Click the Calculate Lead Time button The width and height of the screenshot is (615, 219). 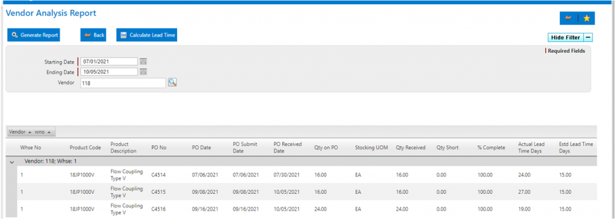pos(147,35)
